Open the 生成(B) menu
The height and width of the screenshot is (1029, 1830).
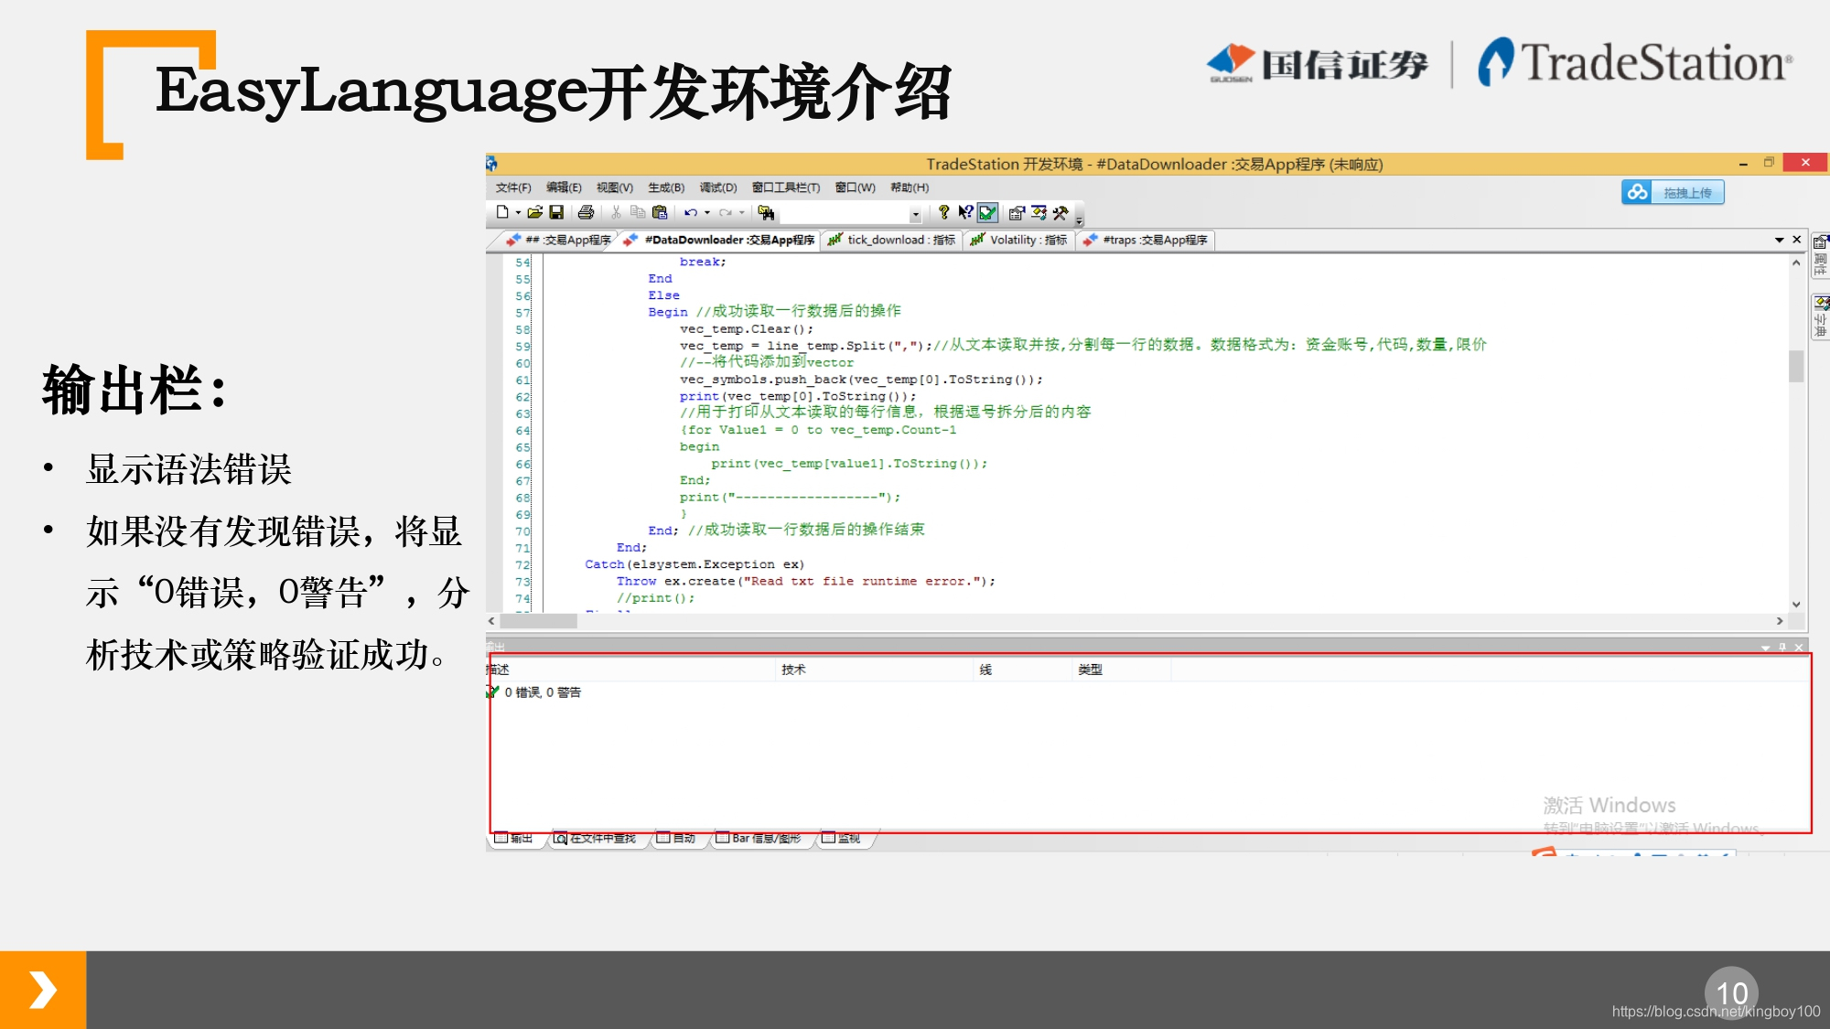click(665, 188)
